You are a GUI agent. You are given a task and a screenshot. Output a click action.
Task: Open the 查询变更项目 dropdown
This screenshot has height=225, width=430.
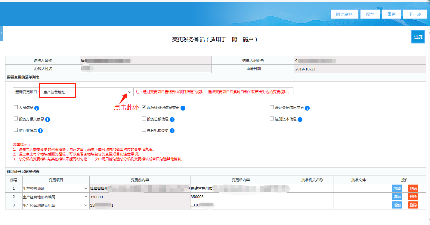coord(87,92)
